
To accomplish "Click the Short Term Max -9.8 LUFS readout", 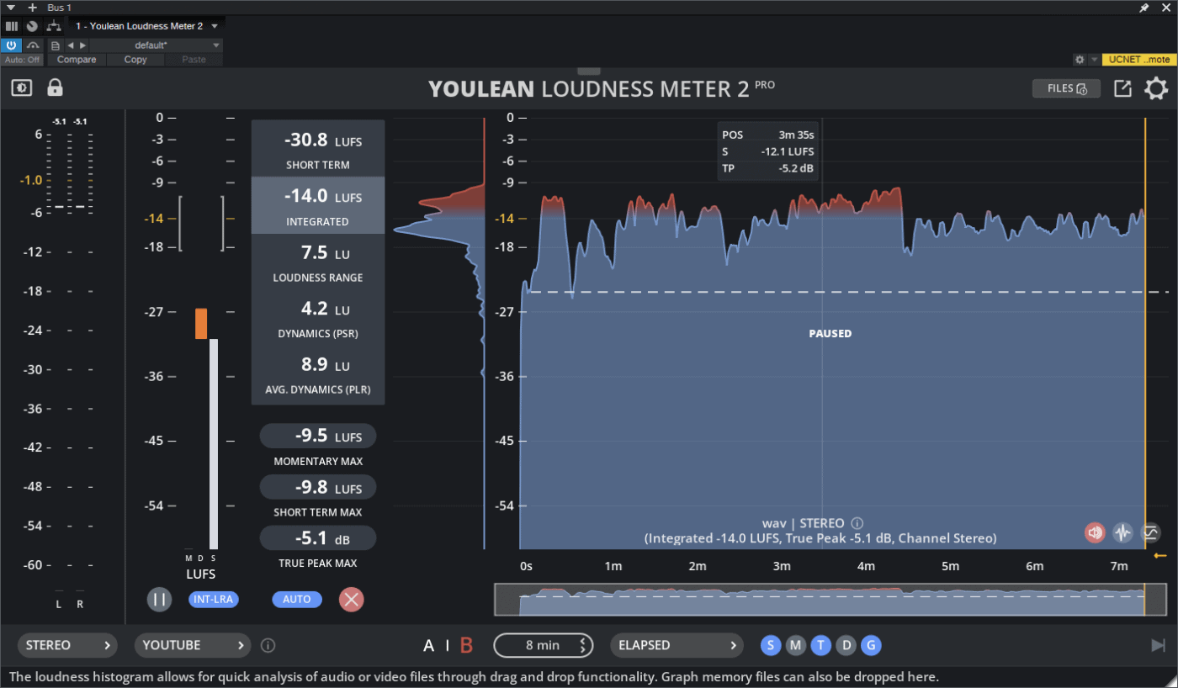I will [318, 488].
